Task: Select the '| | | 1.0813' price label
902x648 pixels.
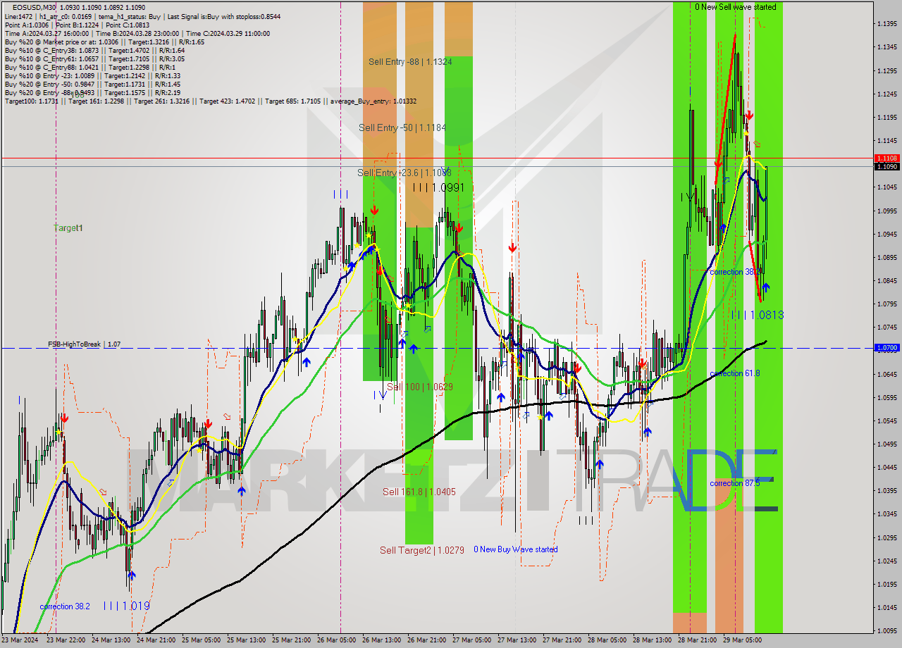Action: [758, 315]
